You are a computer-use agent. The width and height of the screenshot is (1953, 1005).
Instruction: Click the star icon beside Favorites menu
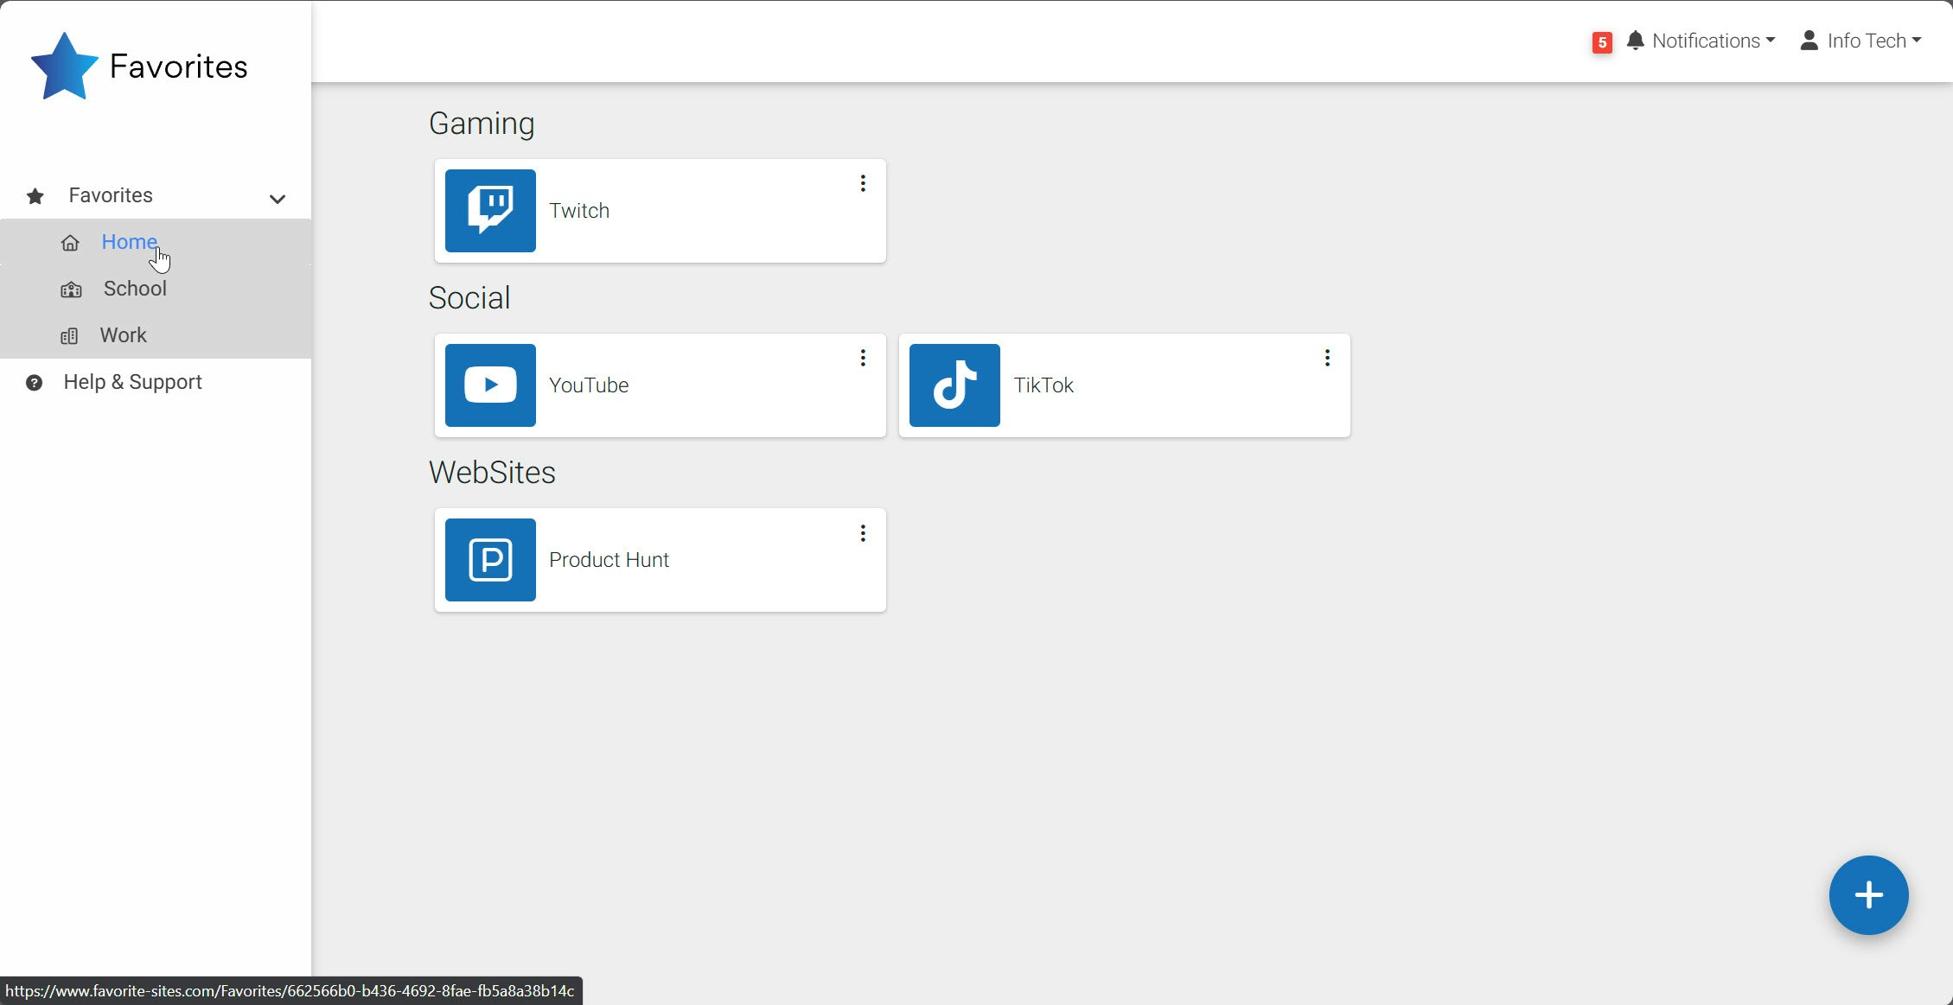tap(35, 196)
